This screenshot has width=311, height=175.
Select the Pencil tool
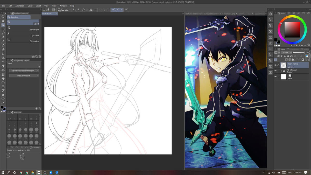[3, 50]
